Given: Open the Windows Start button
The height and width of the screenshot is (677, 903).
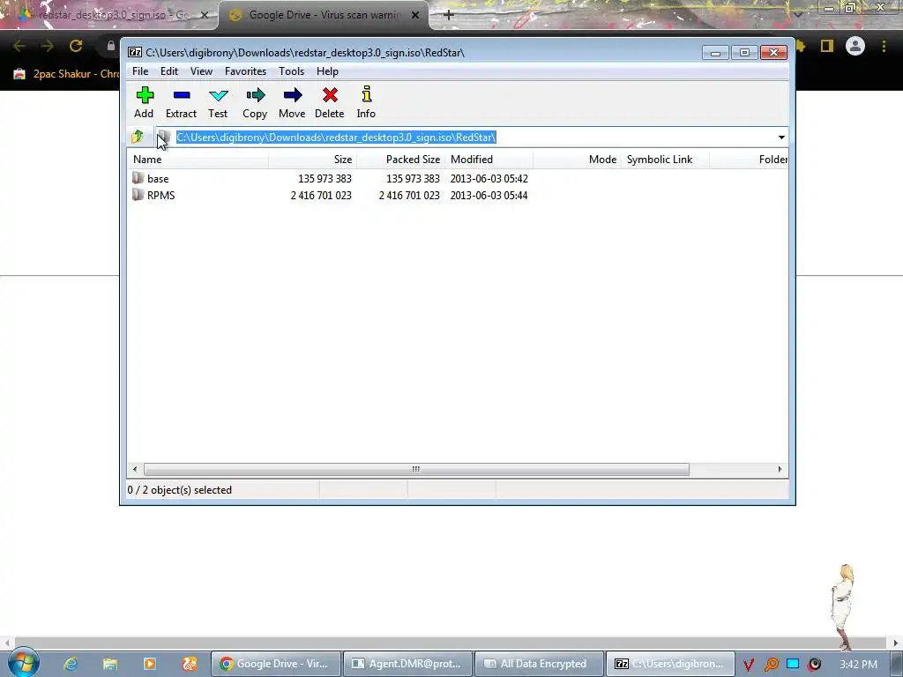Looking at the screenshot, I should click(24, 663).
